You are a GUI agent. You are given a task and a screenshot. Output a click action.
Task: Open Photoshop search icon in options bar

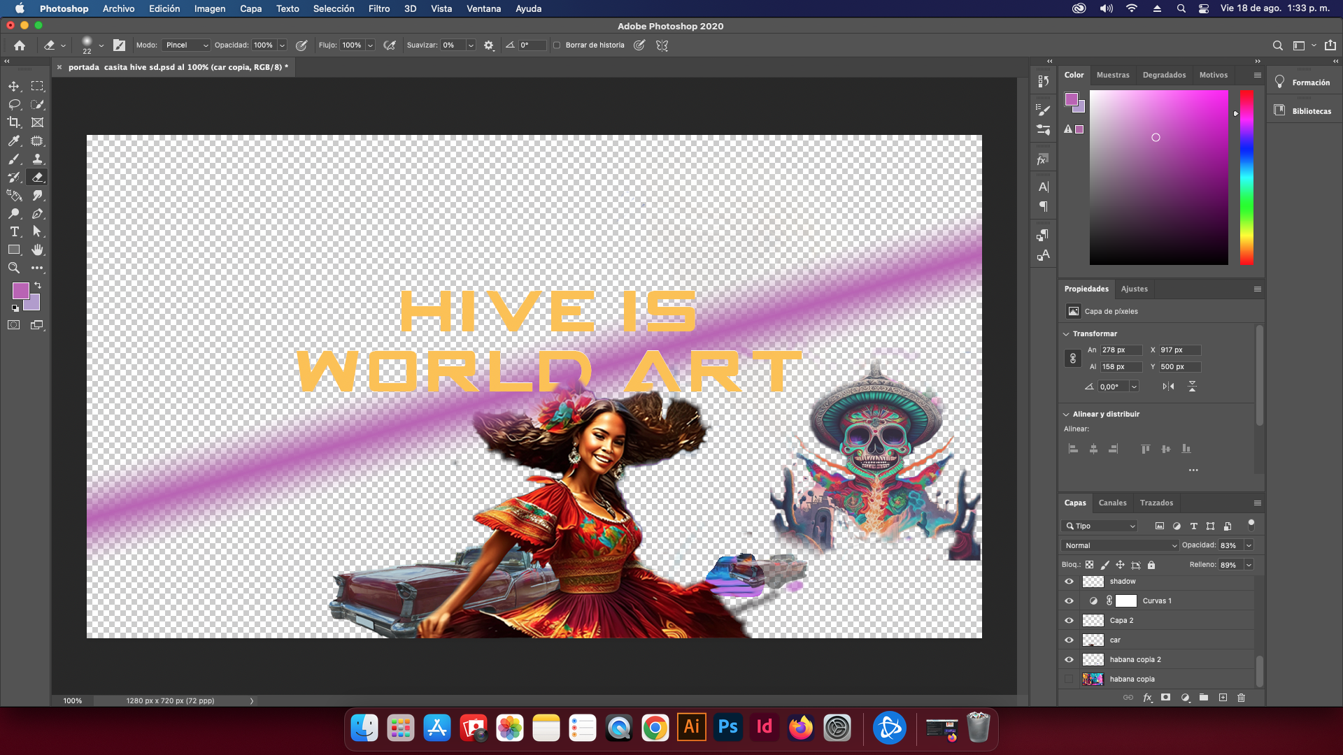coord(1277,45)
